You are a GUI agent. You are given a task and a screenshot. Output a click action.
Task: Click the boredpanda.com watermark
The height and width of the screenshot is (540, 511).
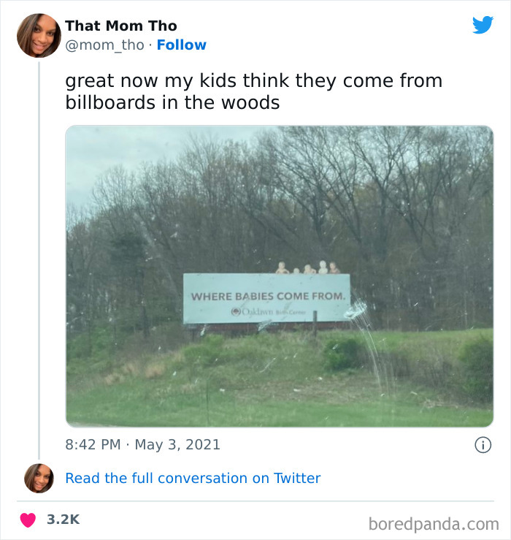click(x=433, y=523)
